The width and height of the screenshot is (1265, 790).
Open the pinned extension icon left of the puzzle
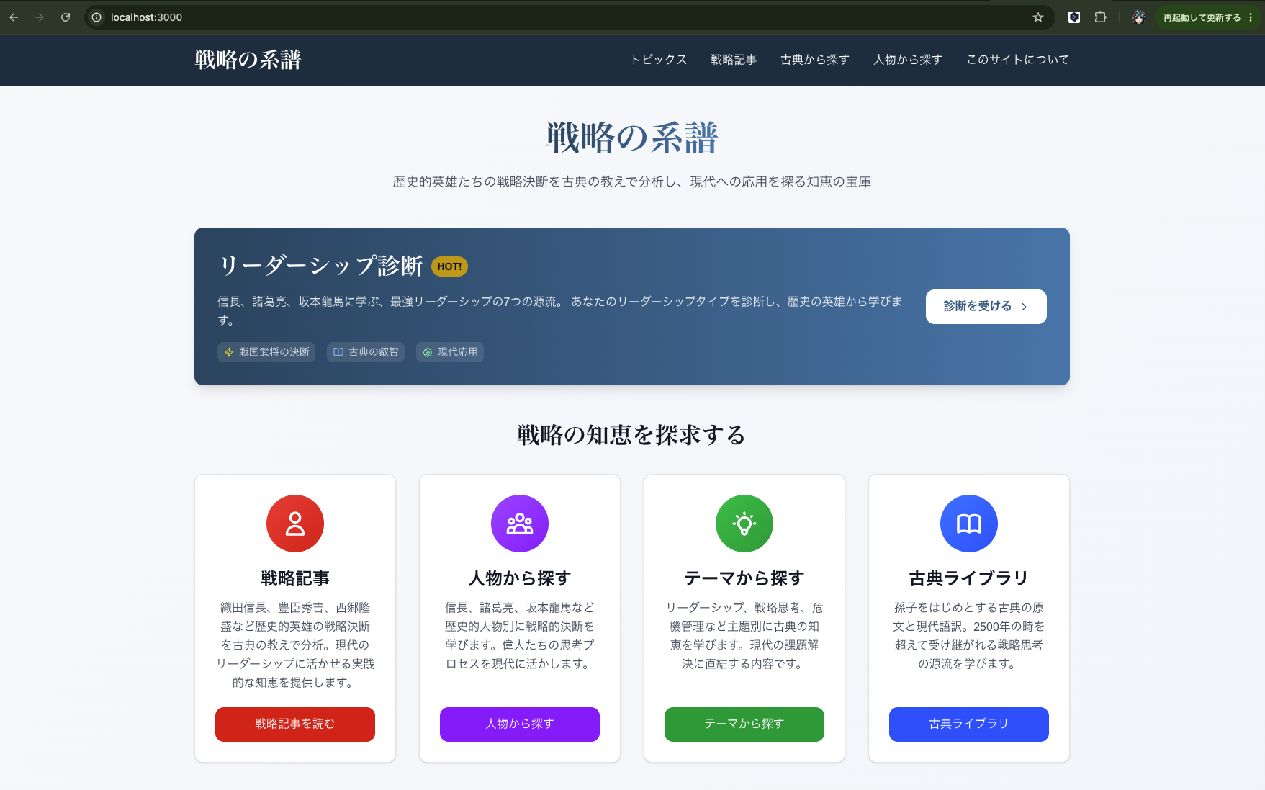point(1074,17)
